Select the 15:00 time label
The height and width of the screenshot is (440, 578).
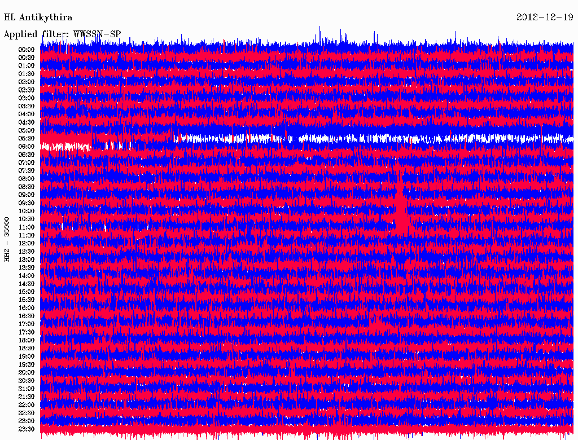27,292
